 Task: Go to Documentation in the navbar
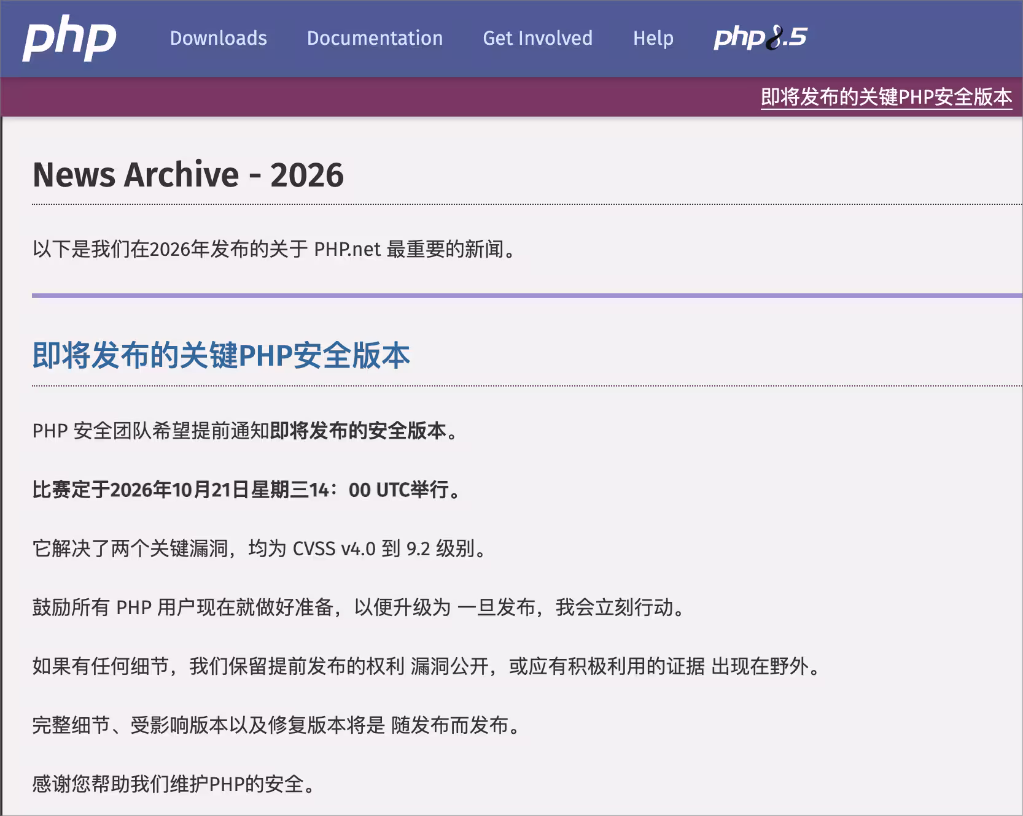375,38
